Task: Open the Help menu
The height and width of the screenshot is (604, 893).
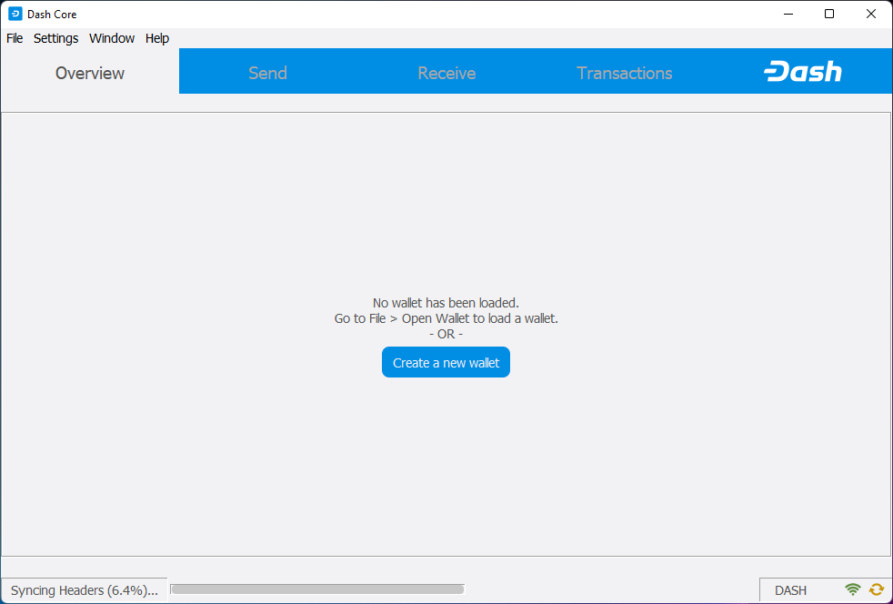Action: [157, 38]
